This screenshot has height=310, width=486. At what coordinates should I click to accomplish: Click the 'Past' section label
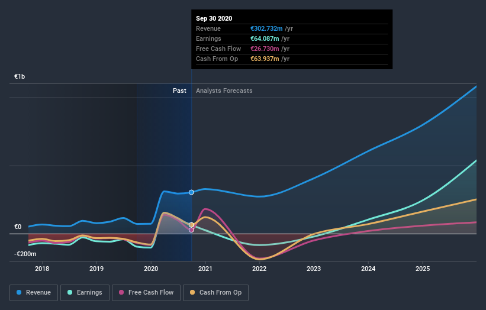pos(179,91)
